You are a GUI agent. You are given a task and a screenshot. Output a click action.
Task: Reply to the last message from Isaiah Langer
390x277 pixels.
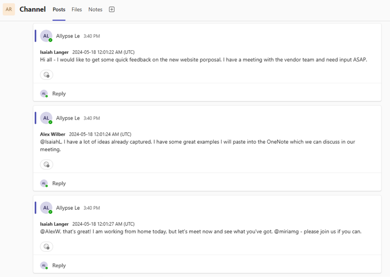[x=59, y=265]
